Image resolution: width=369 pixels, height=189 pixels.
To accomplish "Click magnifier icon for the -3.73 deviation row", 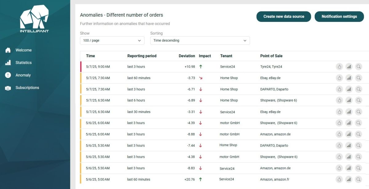I will click(x=358, y=78).
